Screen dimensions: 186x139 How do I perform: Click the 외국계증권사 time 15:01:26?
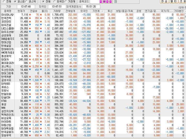pyautogui.click(x=91, y=6)
